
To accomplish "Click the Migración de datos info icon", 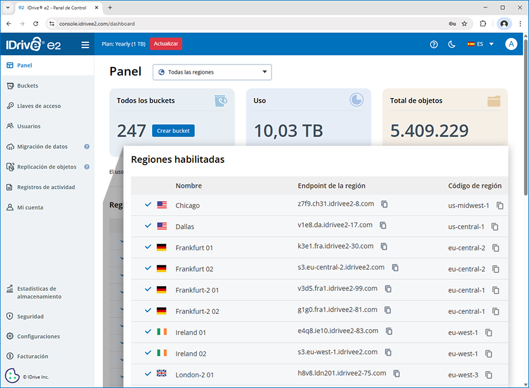I will coord(87,147).
